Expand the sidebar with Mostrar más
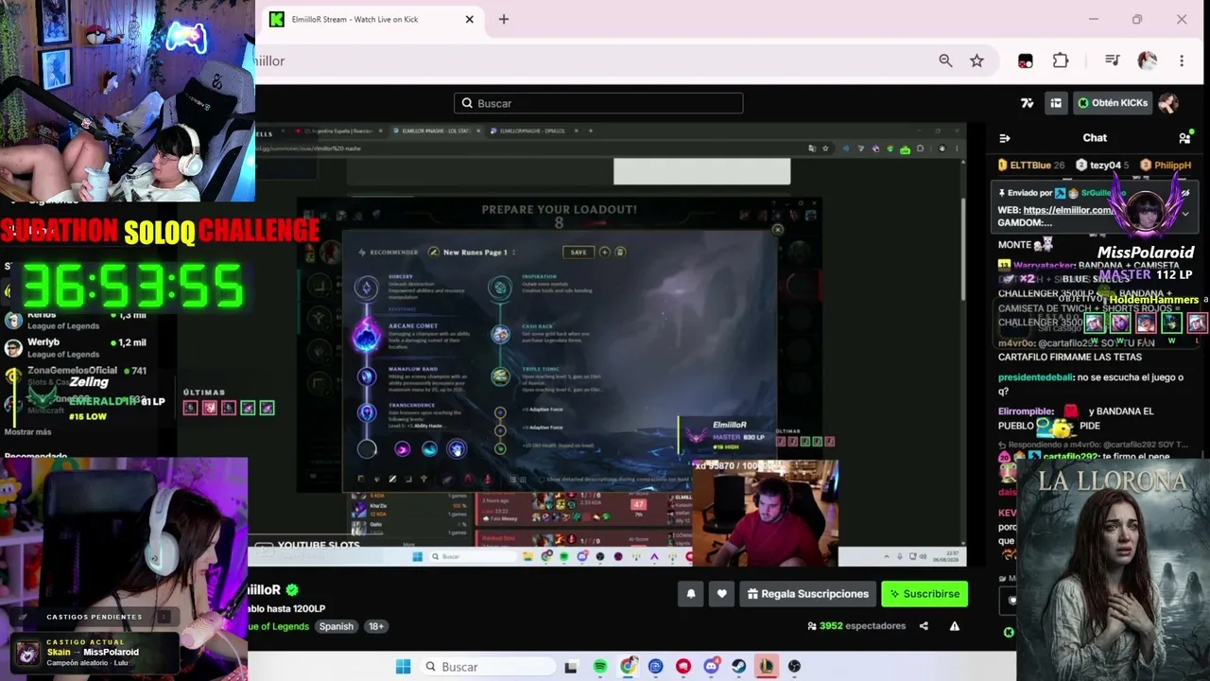Screen dimensions: 1210x681 point(28,432)
